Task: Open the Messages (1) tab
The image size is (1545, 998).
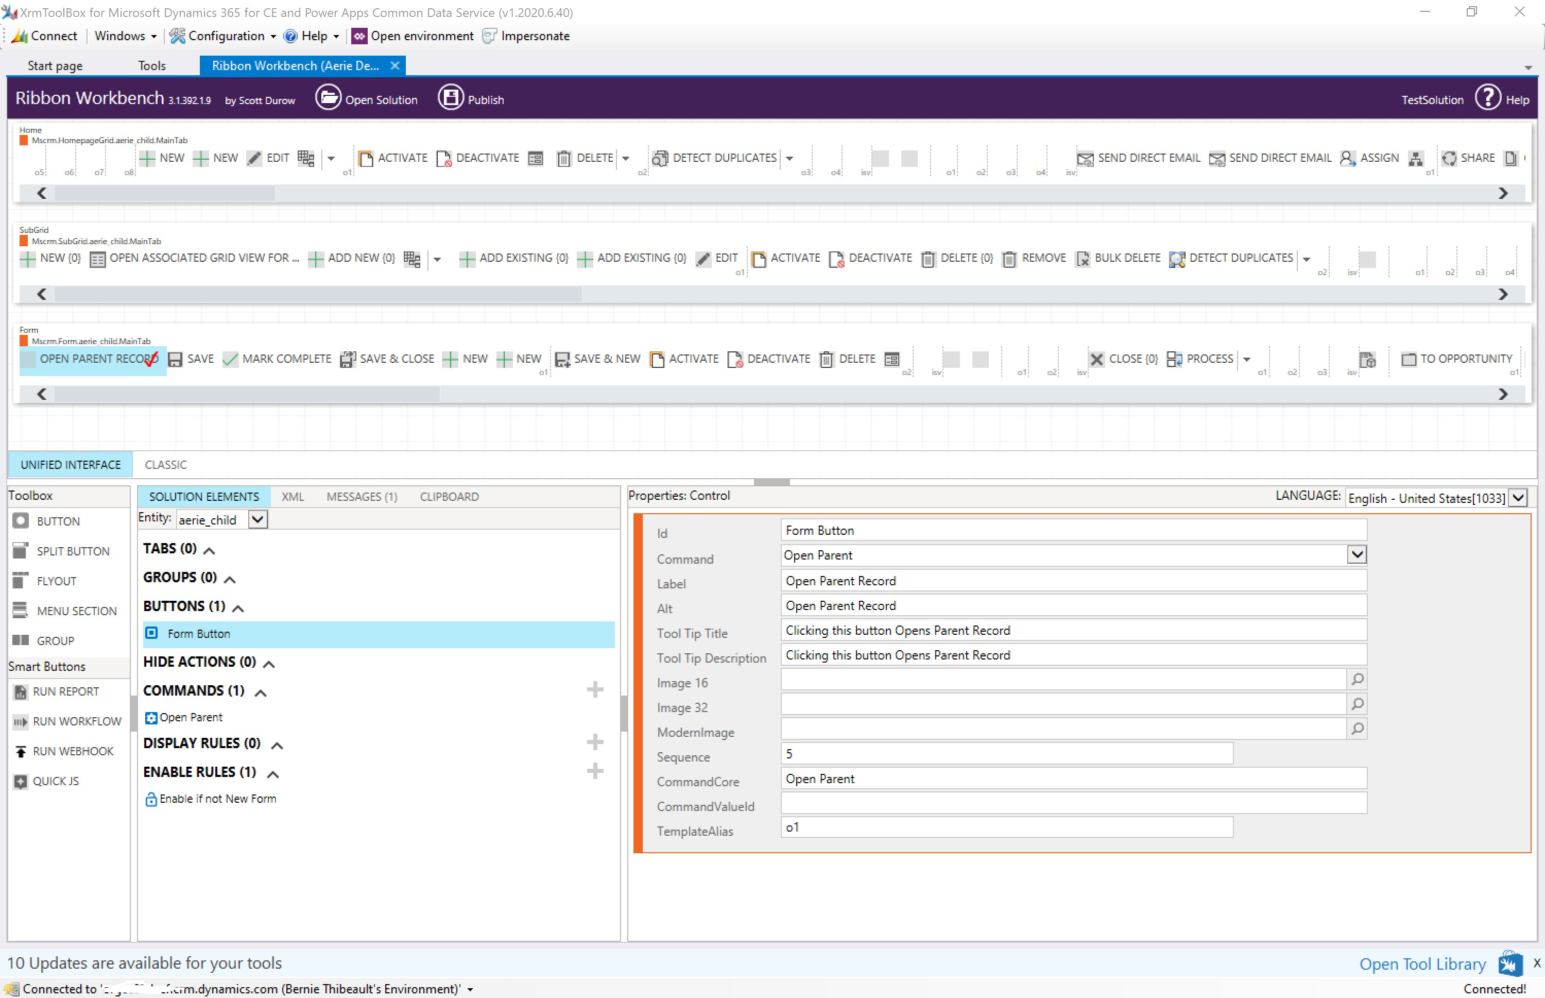Action: [x=362, y=496]
